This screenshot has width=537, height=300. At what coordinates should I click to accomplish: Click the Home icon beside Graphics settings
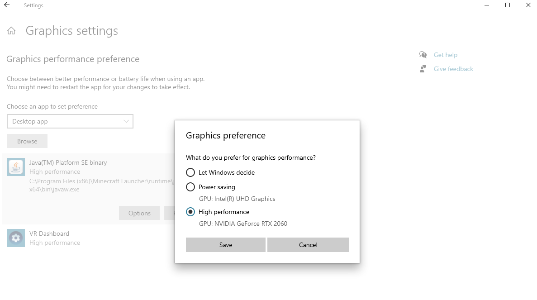pos(11,31)
